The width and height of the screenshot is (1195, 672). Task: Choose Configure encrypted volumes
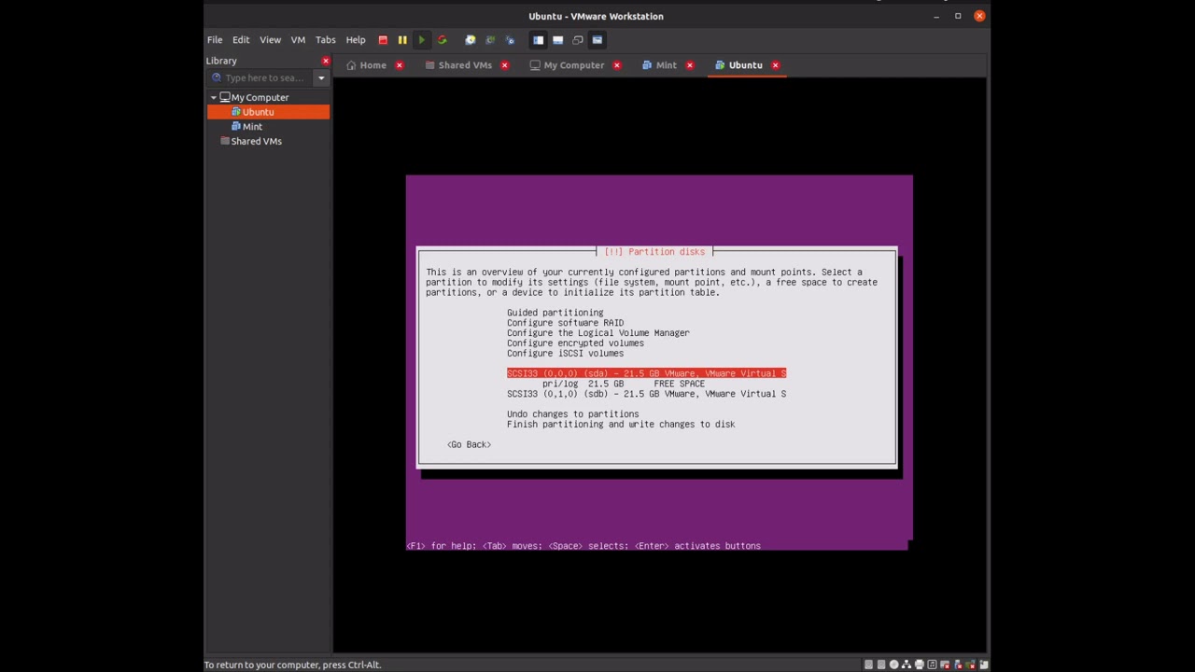click(575, 343)
